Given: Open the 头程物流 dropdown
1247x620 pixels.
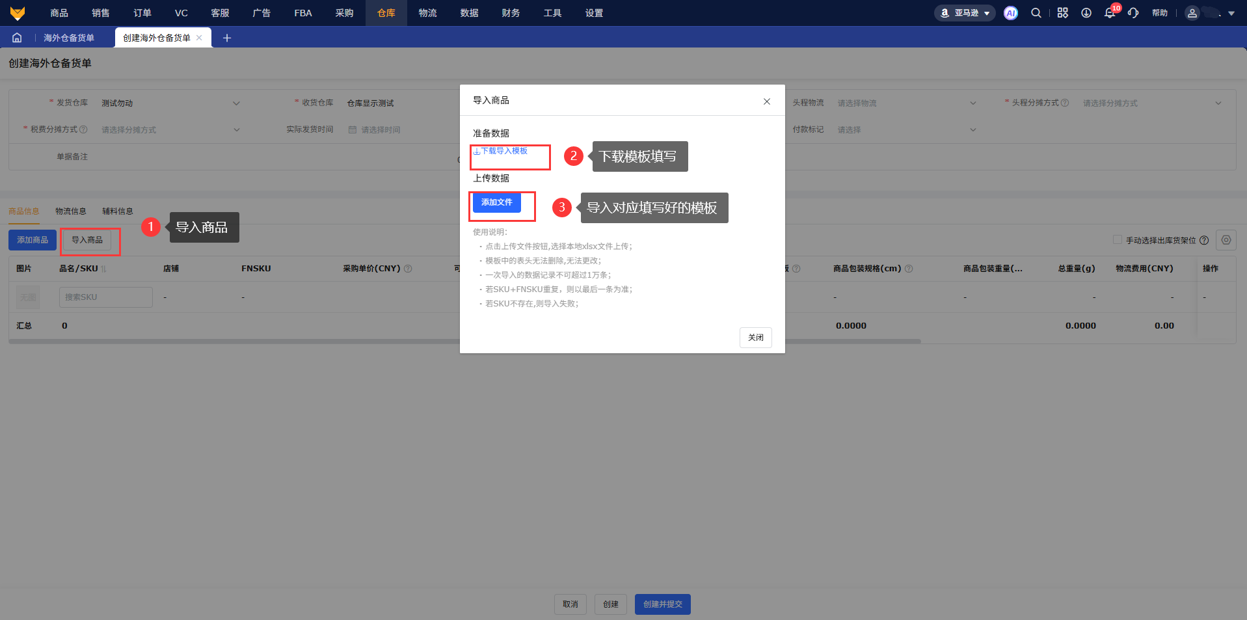Looking at the screenshot, I should coord(907,103).
